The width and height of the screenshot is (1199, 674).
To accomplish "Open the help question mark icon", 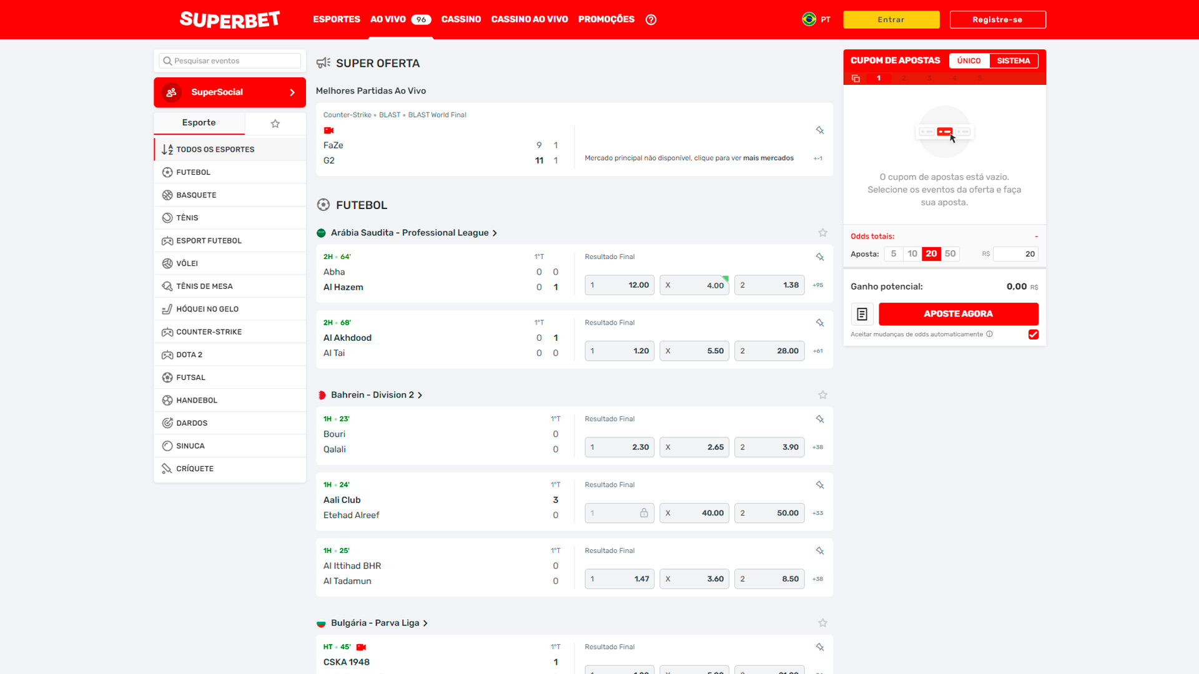I will [651, 19].
